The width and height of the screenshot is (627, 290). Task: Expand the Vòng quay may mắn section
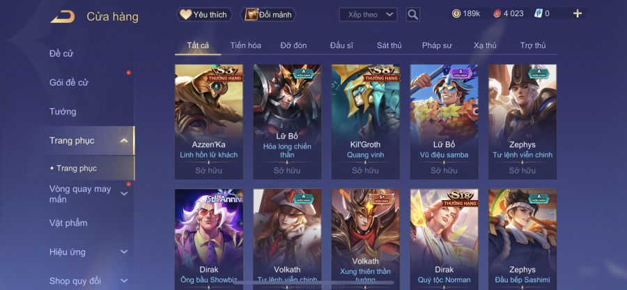[x=124, y=194]
